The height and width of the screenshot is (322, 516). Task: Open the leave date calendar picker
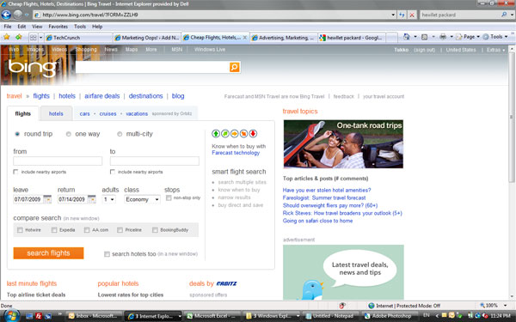(x=47, y=199)
